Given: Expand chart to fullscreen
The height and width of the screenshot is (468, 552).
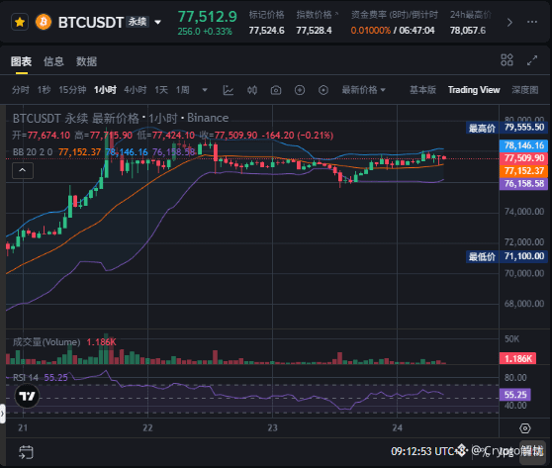Looking at the screenshot, I should coord(532,60).
